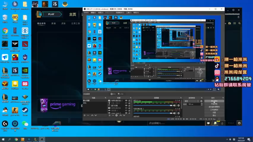The width and height of the screenshot is (253, 142).
Task: Click the notification bell in League client
Action: point(238,17)
